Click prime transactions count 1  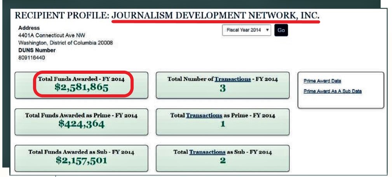click(x=223, y=125)
